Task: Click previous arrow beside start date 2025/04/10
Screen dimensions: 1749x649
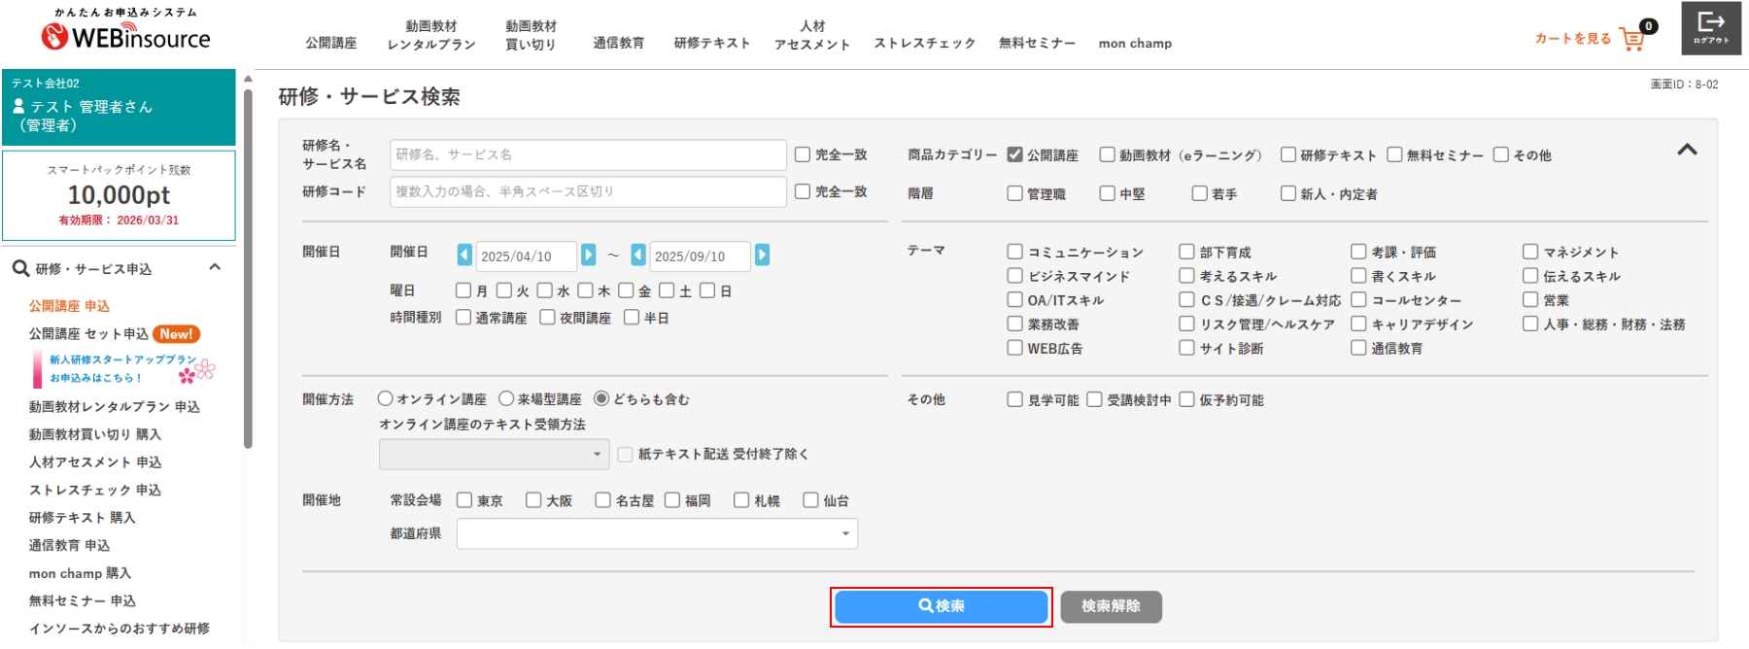Action: (464, 256)
